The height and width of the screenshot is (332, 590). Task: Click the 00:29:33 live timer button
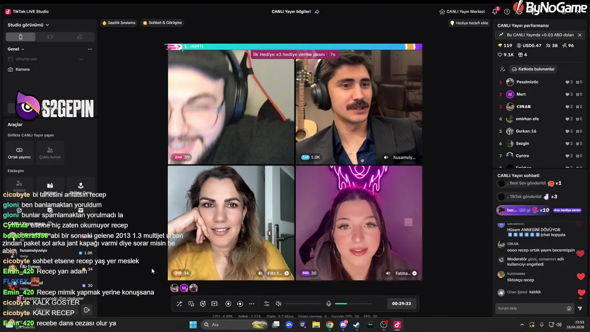401,303
